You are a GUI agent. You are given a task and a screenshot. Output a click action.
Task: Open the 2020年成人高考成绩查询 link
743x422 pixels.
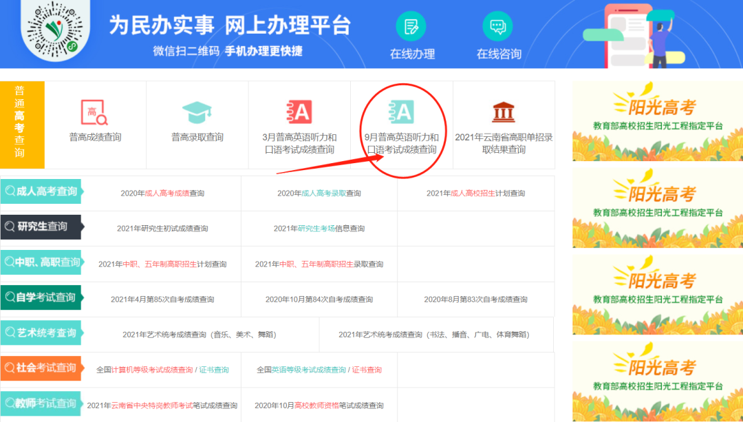point(162,193)
